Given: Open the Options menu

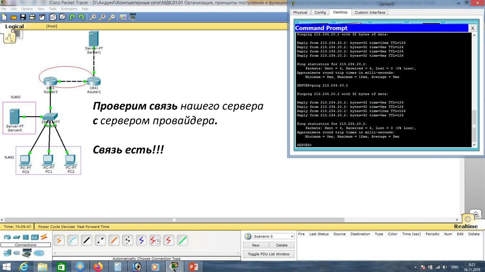Looking at the screenshot, I should pyautogui.click(x=27, y=9).
